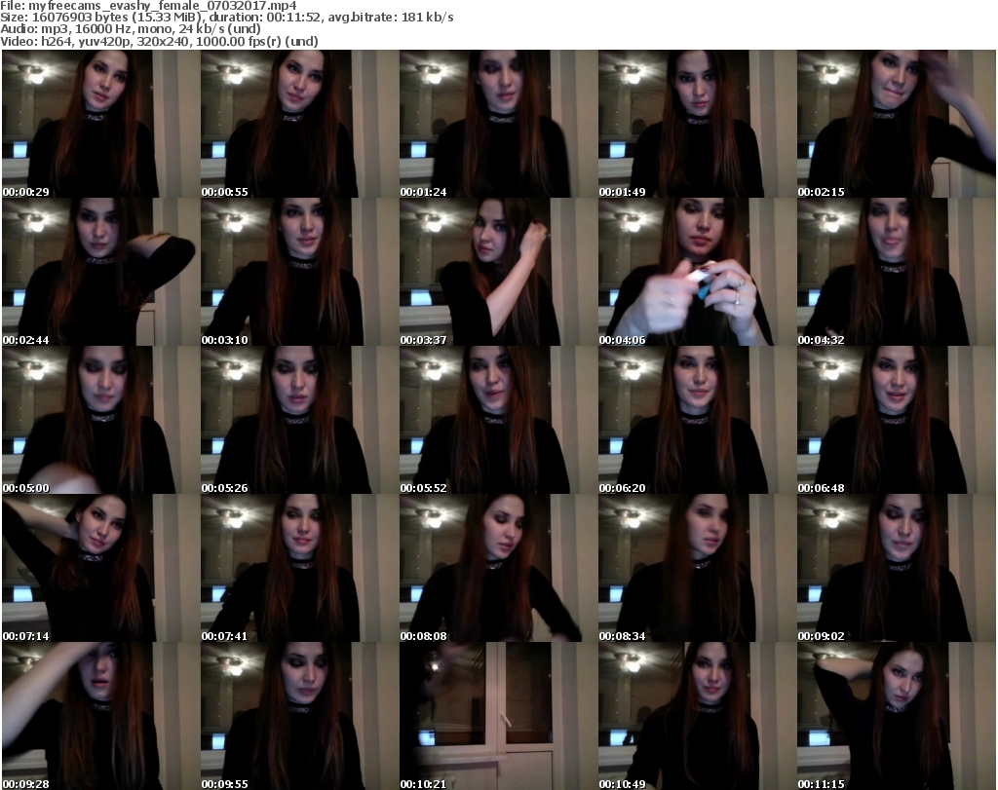Open the thumbnail at 00:02:44
This screenshot has width=998, height=790.
coord(101,272)
